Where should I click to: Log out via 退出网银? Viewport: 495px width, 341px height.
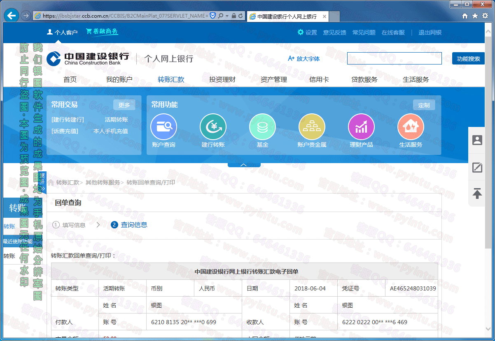tap(430, 32)
